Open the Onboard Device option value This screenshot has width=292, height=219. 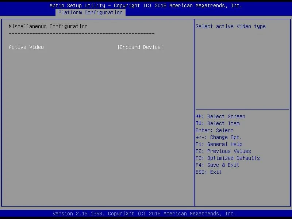point(140,47)
